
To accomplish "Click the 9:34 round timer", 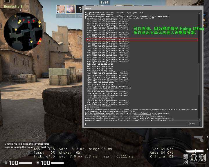I will (105, 2).
